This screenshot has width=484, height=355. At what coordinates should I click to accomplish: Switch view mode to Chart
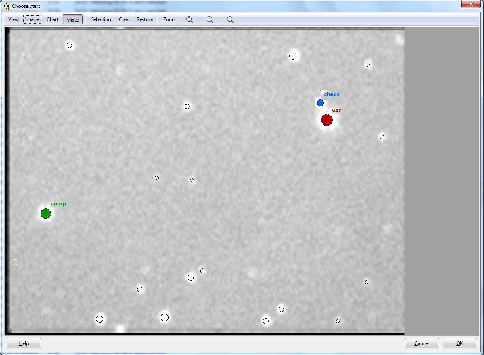point(52,19)
